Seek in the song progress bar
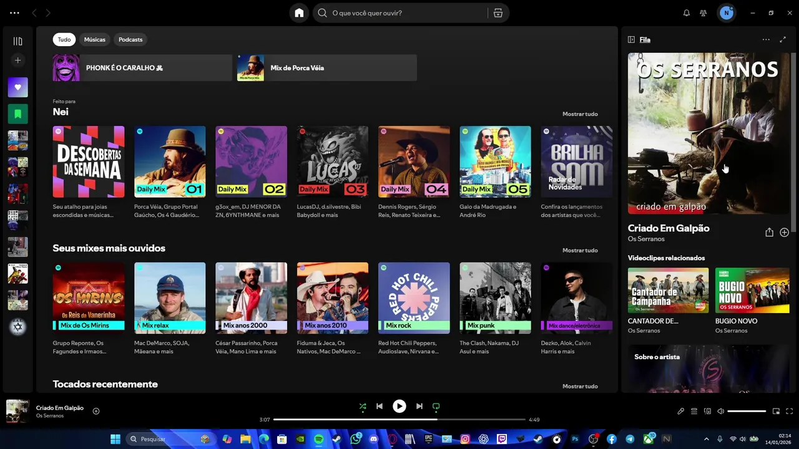Viewport: 799px width, 449px height. click(399, 420)
